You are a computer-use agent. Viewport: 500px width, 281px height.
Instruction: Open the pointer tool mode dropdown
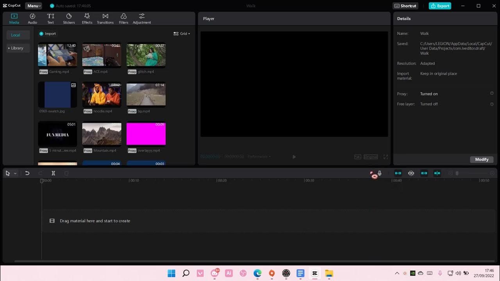(15, 173)
